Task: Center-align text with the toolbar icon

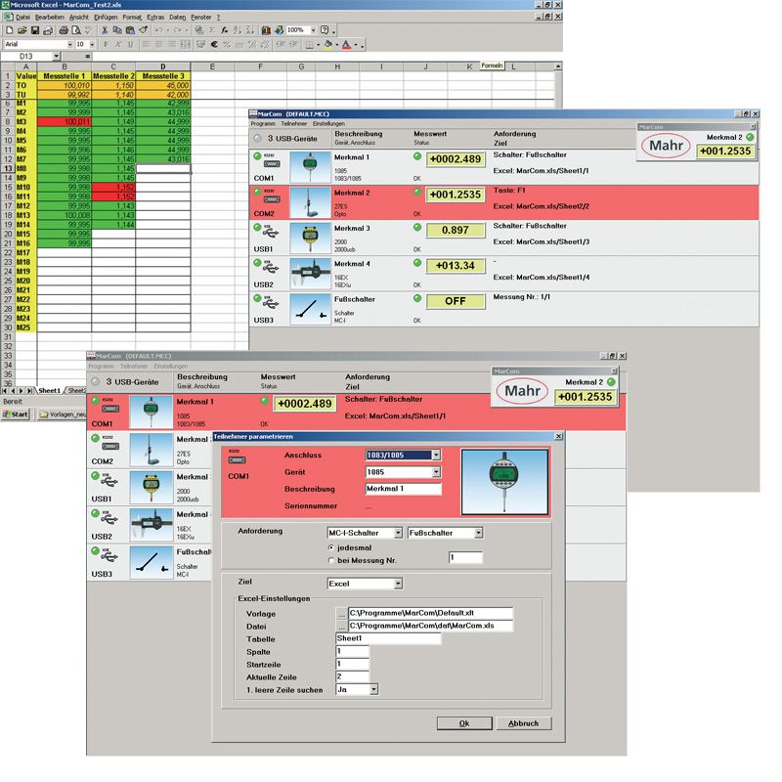Action: pos(159,44)
